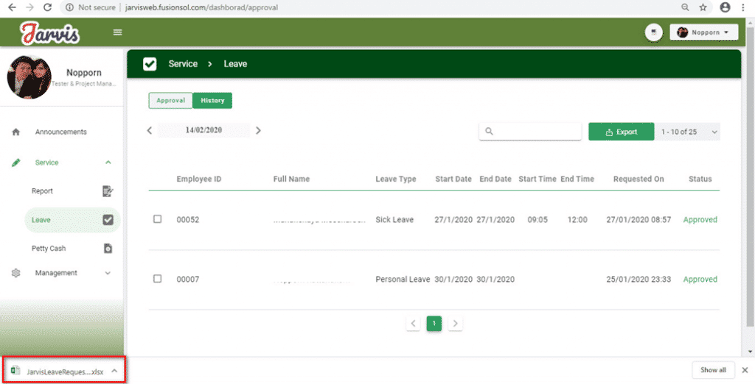Click the green Export button
Image resolution: width=755 pixels, height=384 pixels.
(621, 132)
